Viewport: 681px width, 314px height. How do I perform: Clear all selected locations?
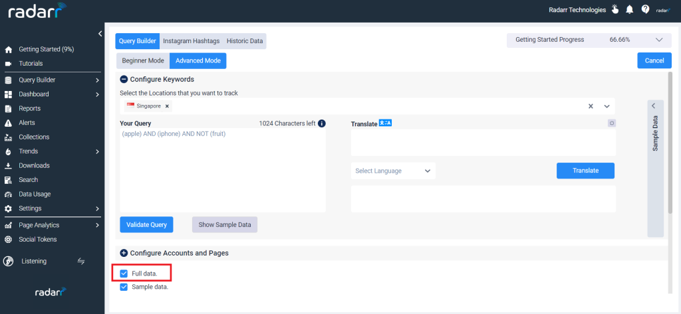tap(591, 106)
